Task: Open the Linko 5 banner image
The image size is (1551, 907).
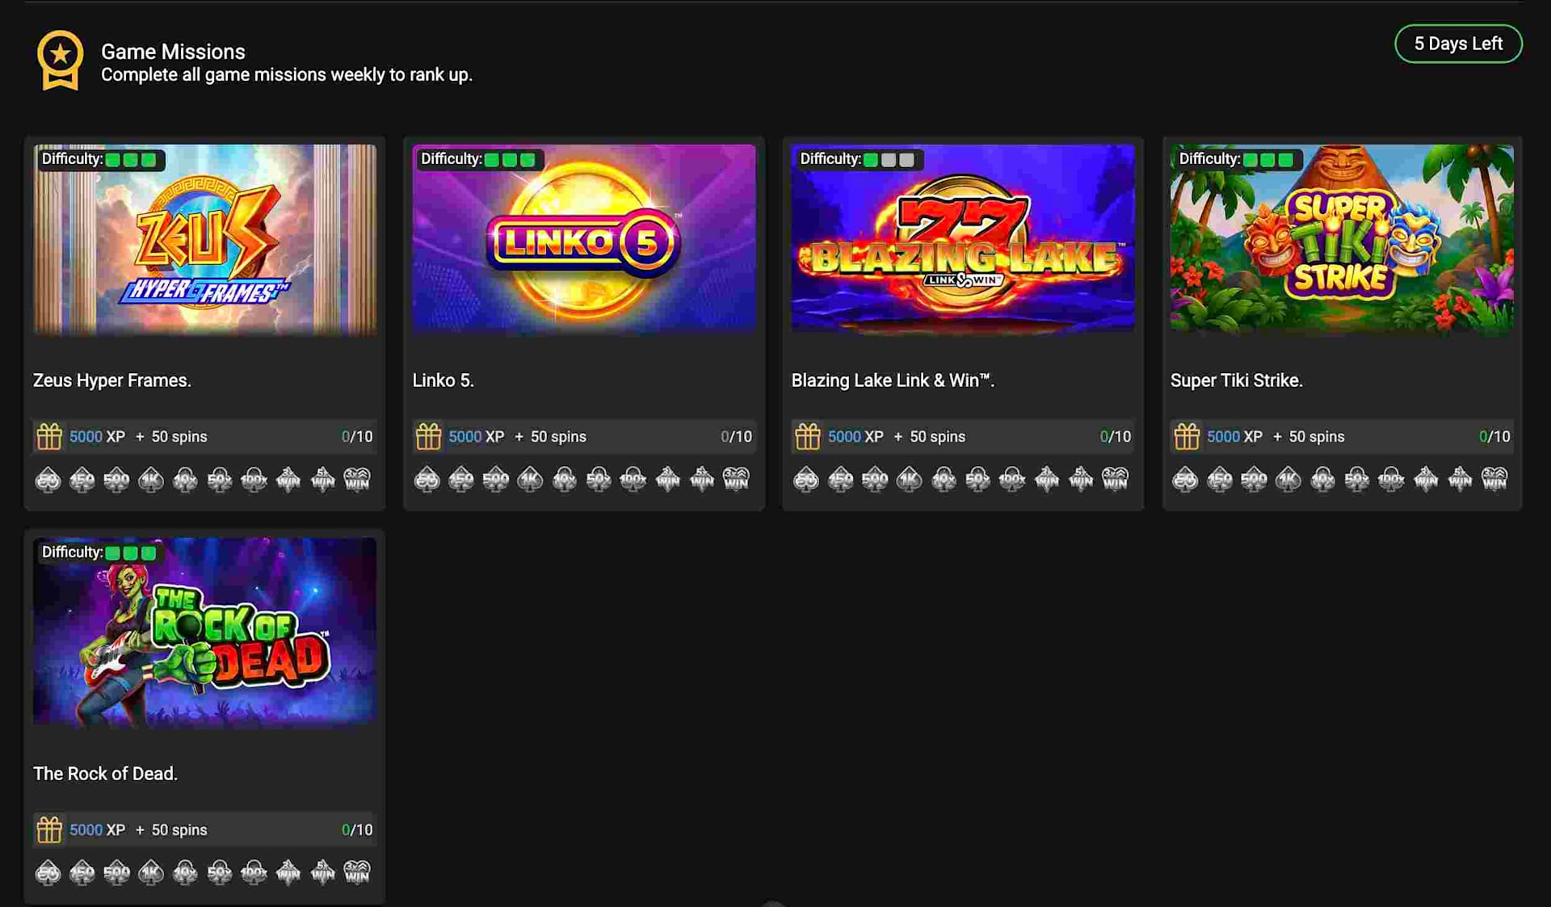Action: tap(582, 238)
